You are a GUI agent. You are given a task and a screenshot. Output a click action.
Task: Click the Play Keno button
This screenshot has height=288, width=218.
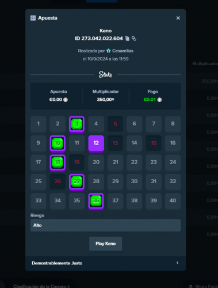105,244
